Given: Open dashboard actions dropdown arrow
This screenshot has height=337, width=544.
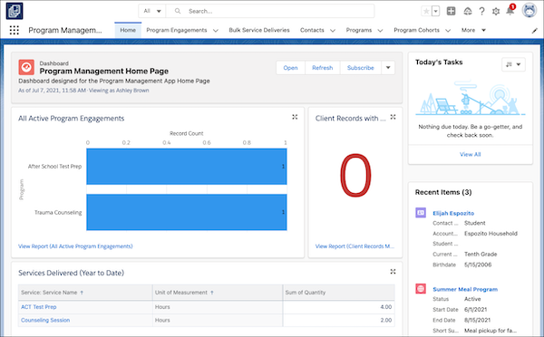Looking at the screenshot, I should coord(388,68).
